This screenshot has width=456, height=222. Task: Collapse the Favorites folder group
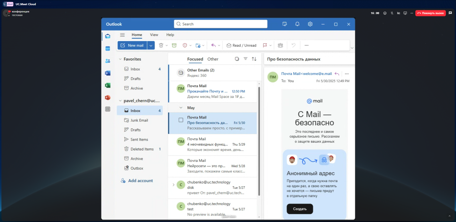pos(120,59)
